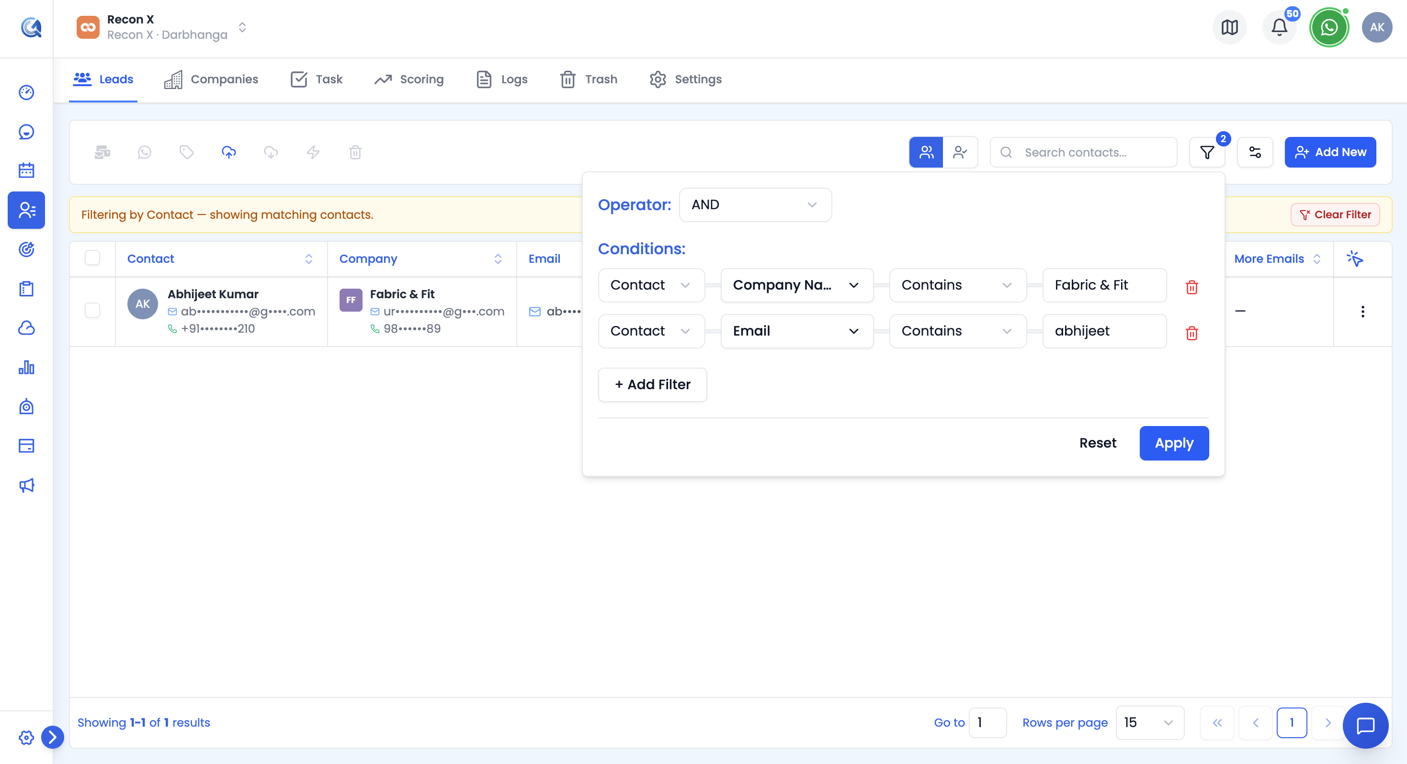Open the three-dot row menu for Abhijeet Kumar

click(1363, 311)
